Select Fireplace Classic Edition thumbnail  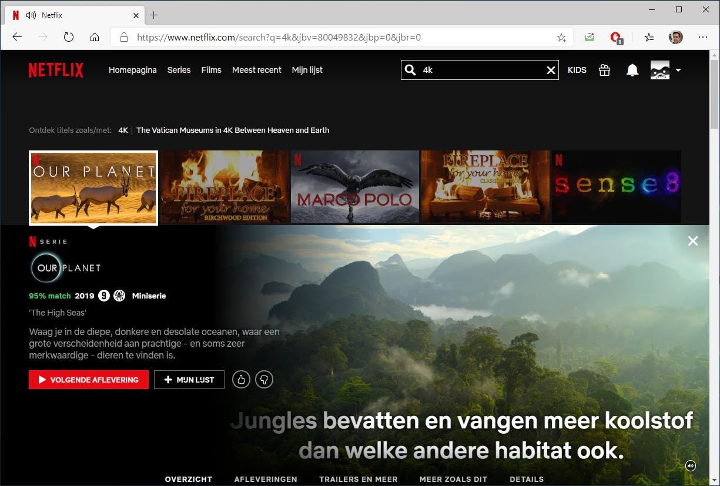[485, 187]
